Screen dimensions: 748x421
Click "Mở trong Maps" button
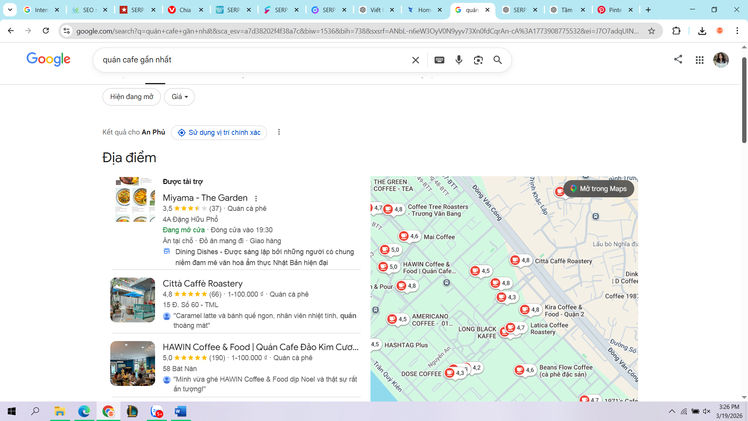[599, 189]
